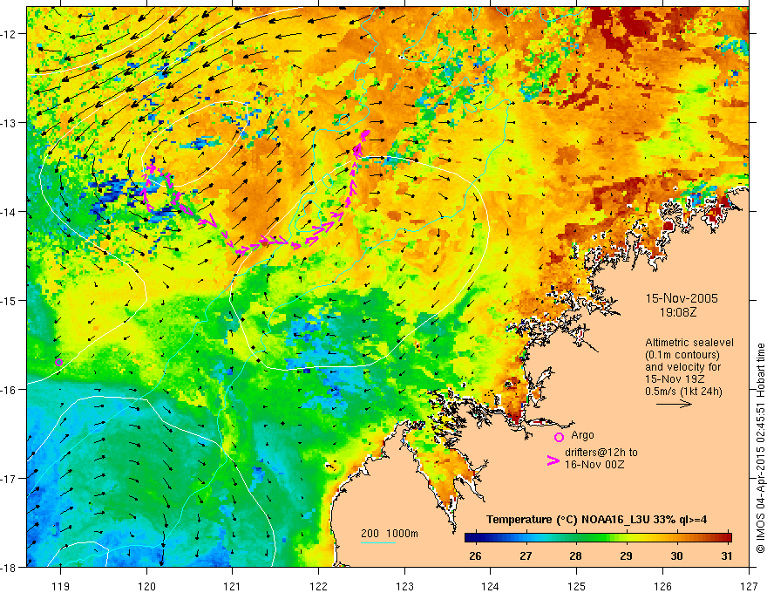Click the '-13' latitude axis label

tap(10, 123)
